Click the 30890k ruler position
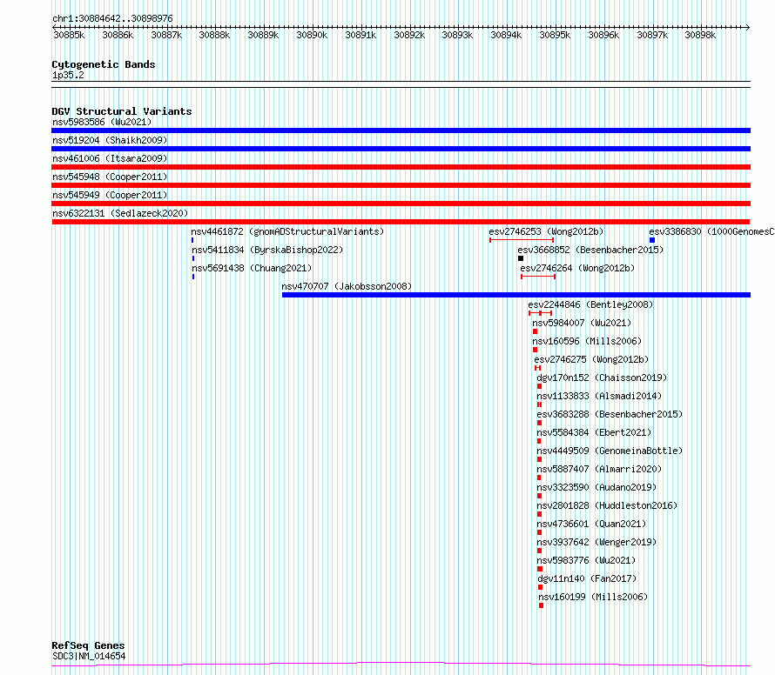The width and height of the screenshot is (775, 675). pos(312,35)
